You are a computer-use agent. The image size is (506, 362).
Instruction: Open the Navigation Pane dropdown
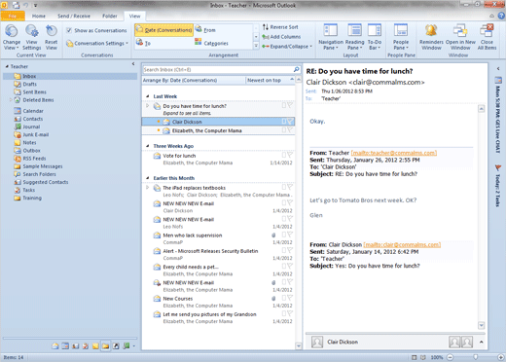pyautogui.click(x=331, y=38)
